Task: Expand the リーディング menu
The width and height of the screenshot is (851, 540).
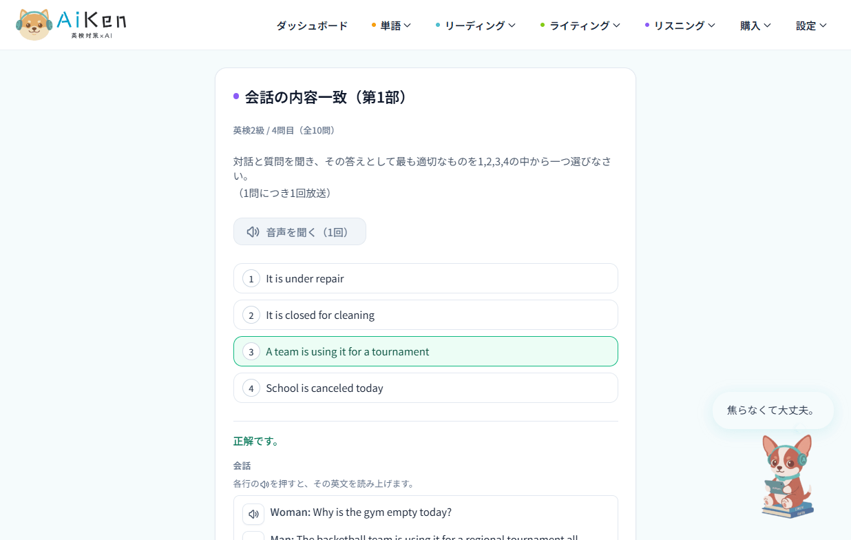Action: click(x=476, y=25)
